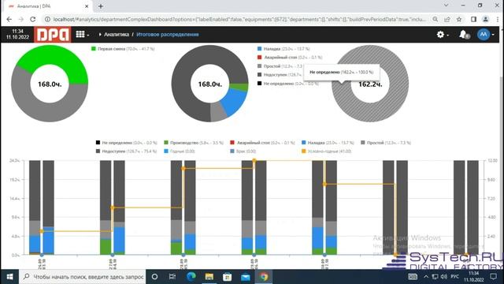The height and width of the screenshot is (284, 504).
Task: Open the network icon in the tray
Action: (x=435, y=277)
